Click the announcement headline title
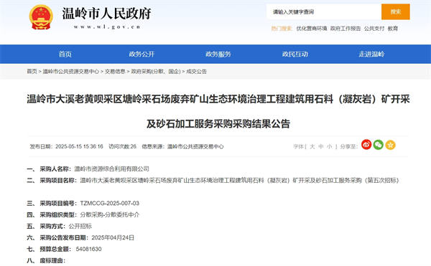Image resolution: width=431 pixels, height=266 pixels. tap(218, 111)
